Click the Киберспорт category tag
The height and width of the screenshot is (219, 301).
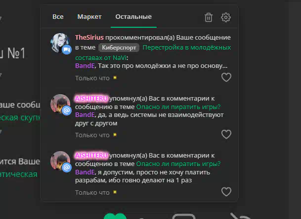[x=119, y=48]
